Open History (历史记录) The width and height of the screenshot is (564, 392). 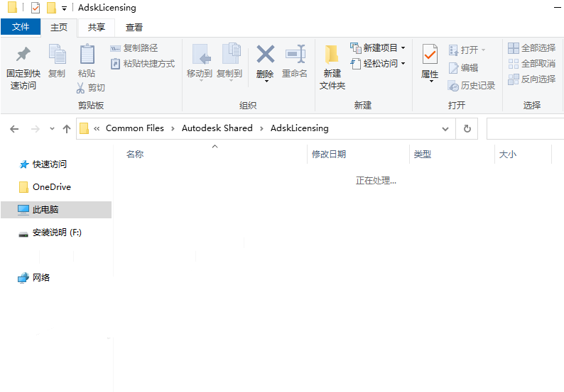coord(472,86)
